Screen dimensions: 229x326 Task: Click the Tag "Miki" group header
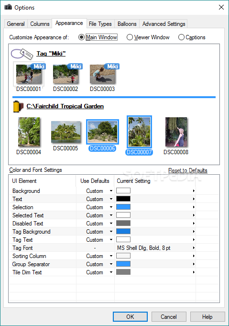[x=51, y=54]
